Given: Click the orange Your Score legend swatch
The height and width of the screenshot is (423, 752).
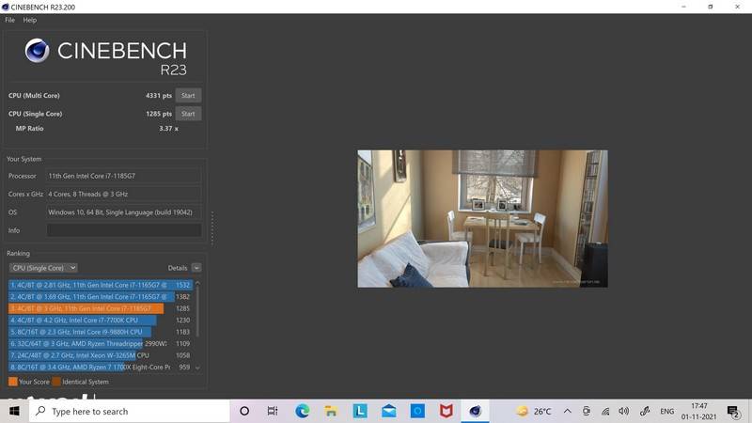Looking at the screenshot, I should point(12,382).
